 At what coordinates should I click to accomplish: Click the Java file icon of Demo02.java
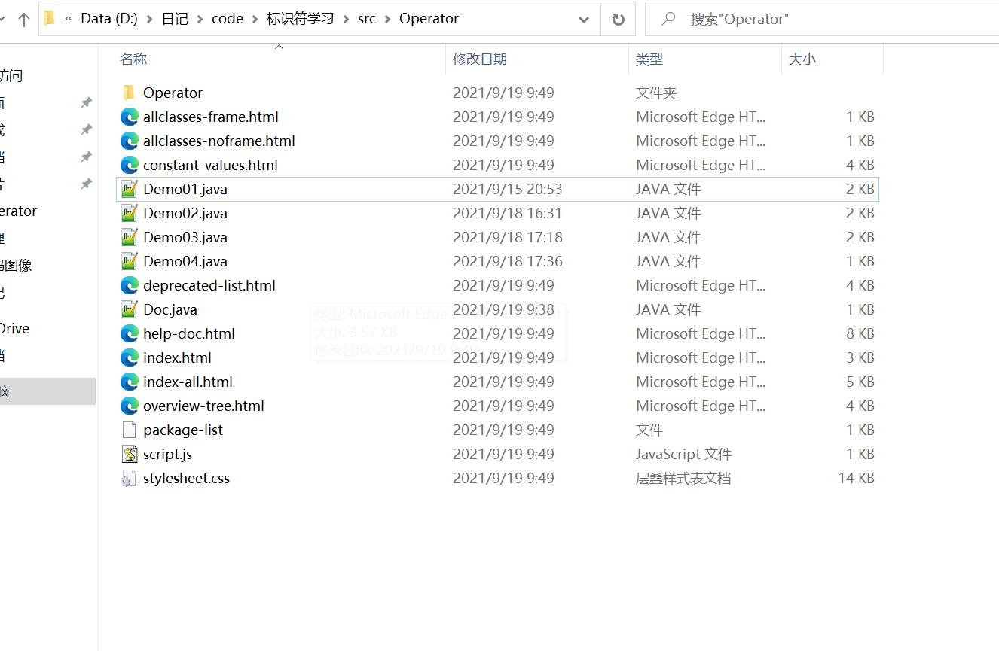click(130, 213)
